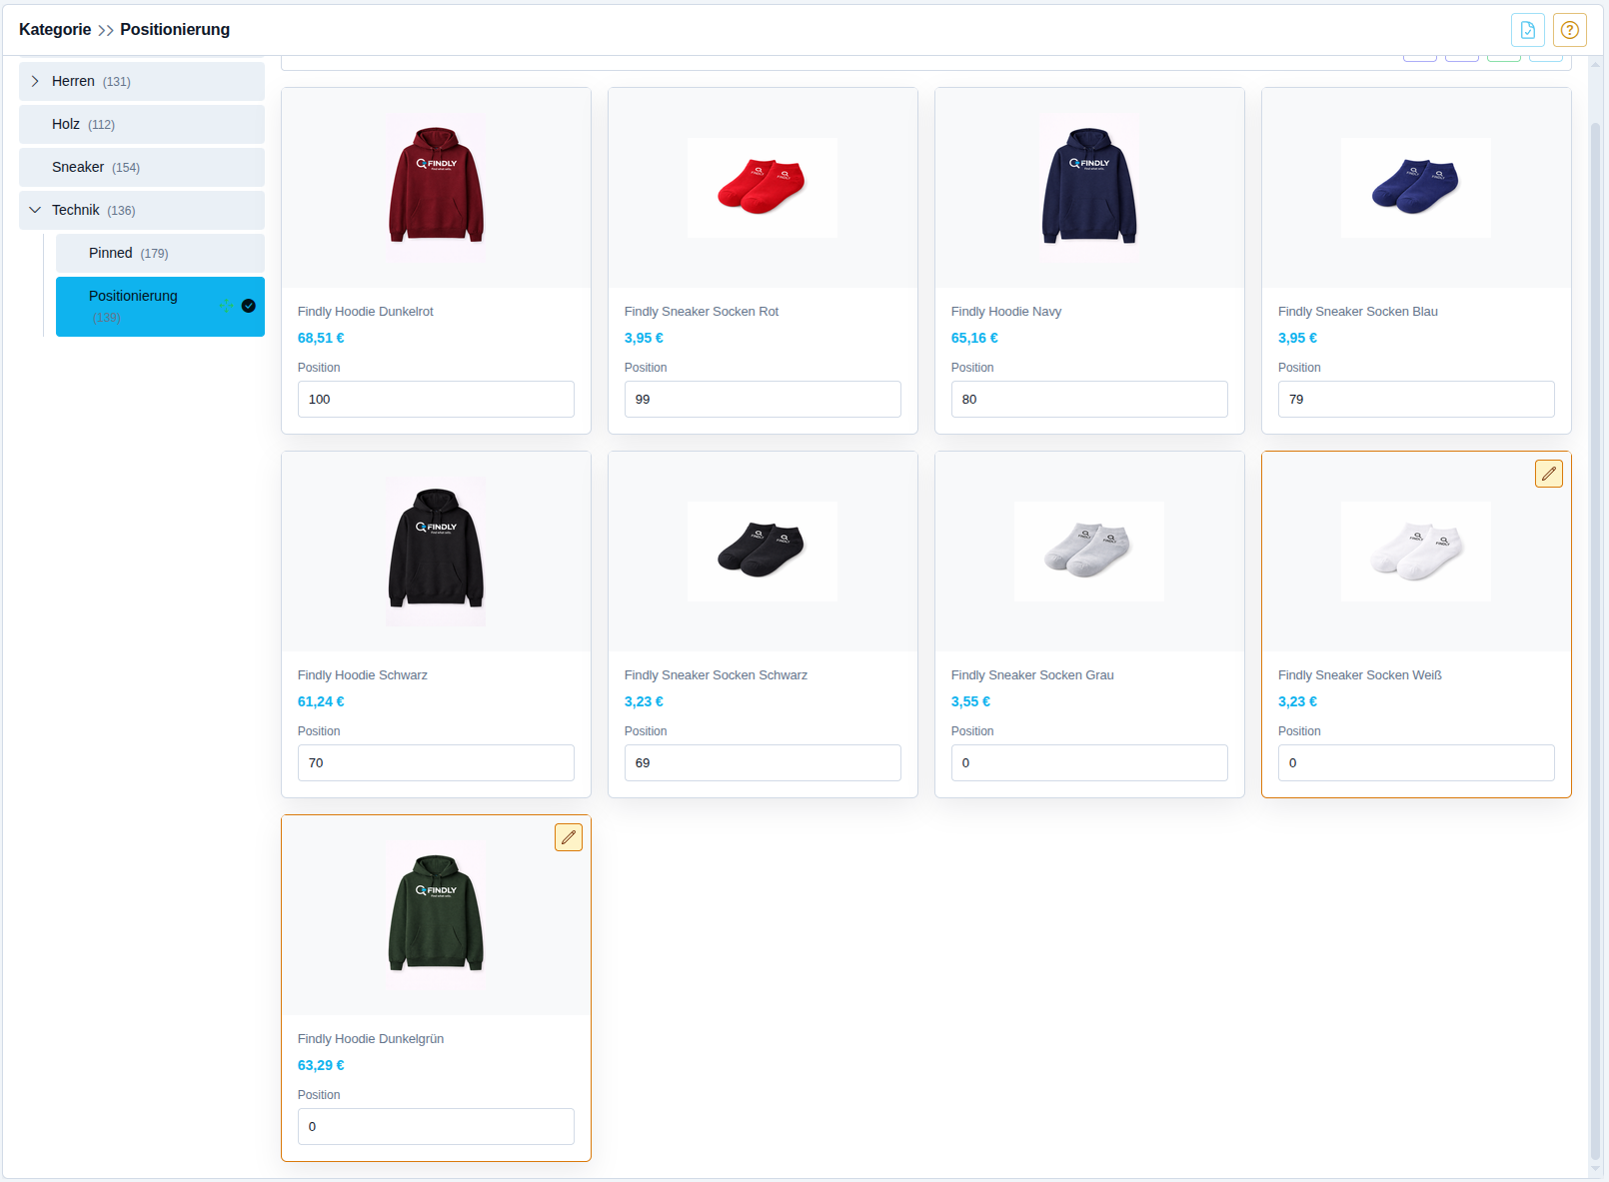Click the black hoodie thumbnail
The width and height of the screenshot is (1609, 1182).
pyautogui.click(x=436, y=551)
